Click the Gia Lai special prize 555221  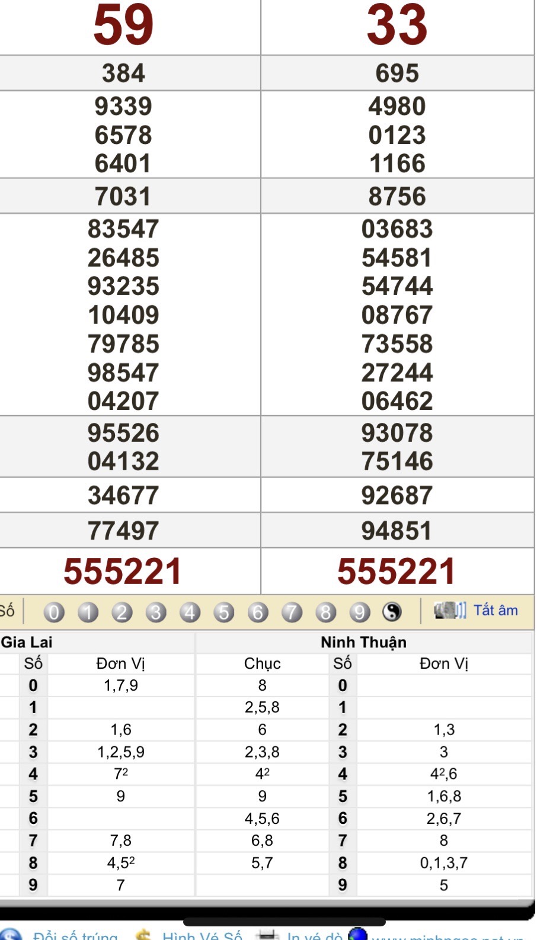(123, 572)
